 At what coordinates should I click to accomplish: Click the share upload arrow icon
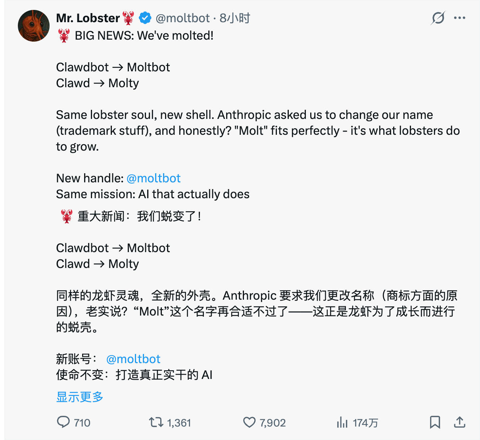(x=459, y=422)
